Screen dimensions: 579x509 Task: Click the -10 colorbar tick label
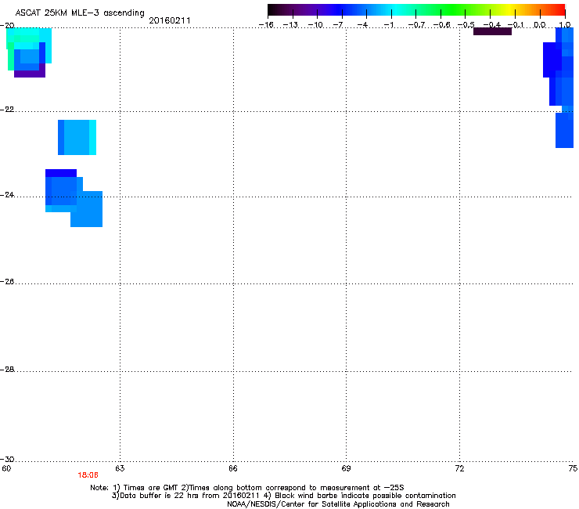315,25
